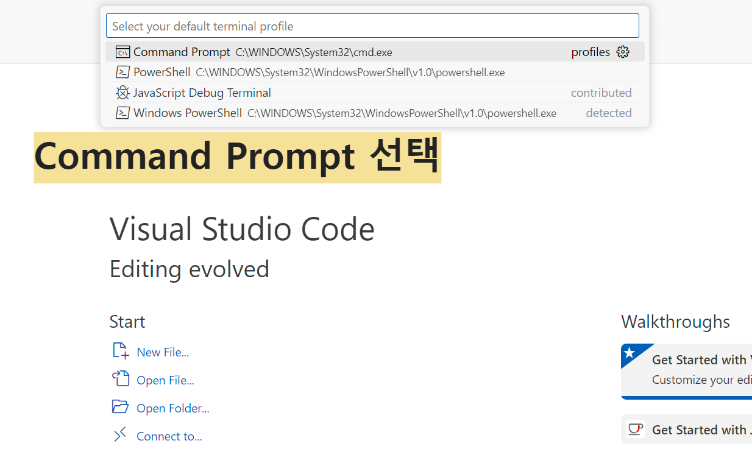
Task: Click the 'contributed' label
Action: [x=601, y=93]
